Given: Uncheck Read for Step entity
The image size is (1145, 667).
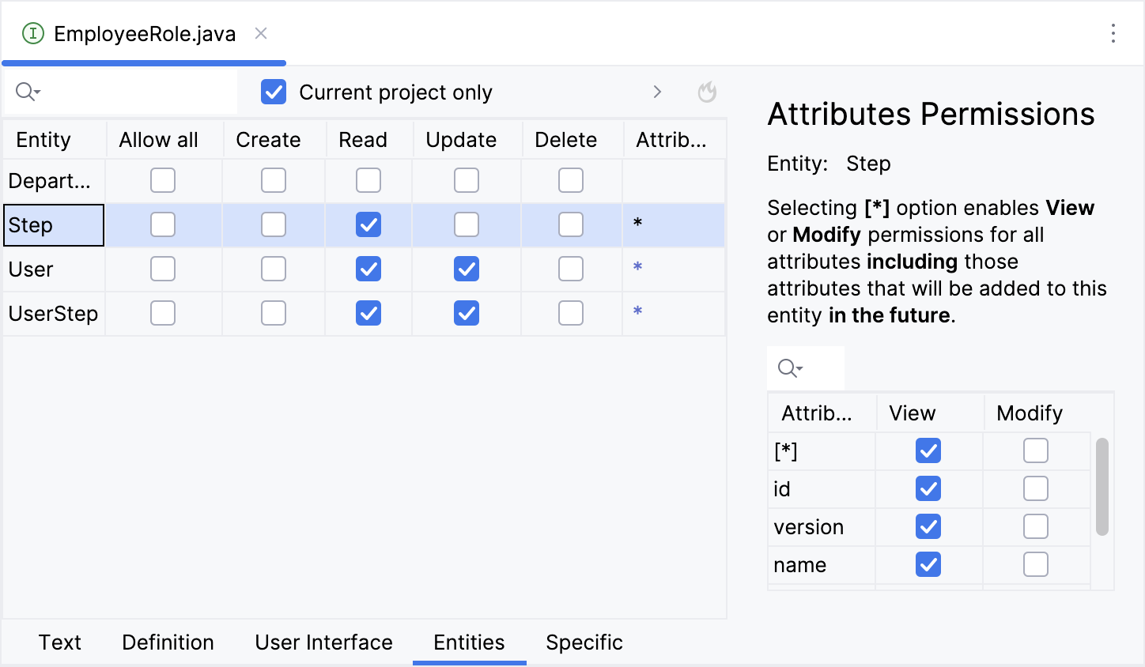Looking at the screenshot, I should 368,224.
